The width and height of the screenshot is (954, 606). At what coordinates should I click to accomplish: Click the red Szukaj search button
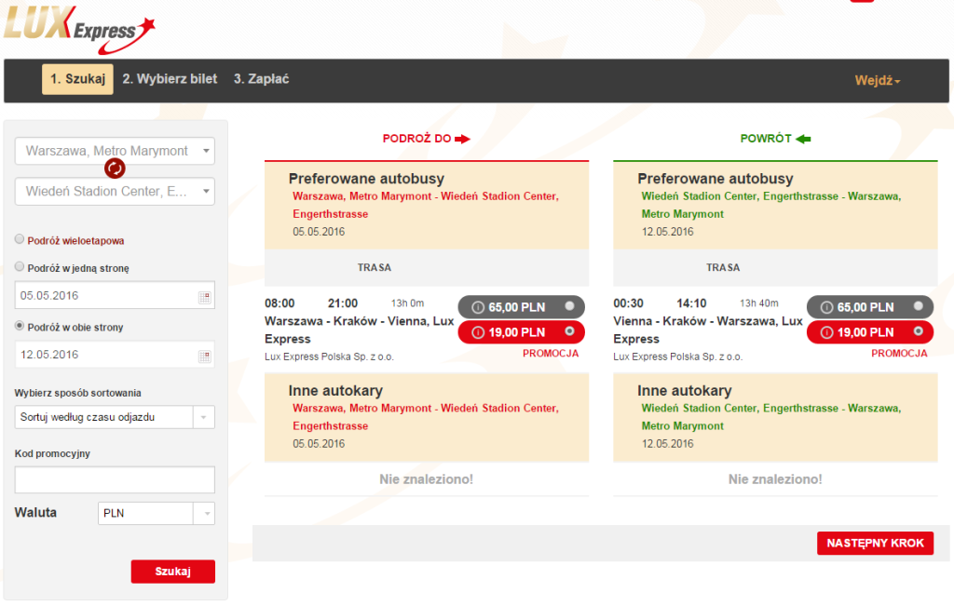tap(172, 572)
